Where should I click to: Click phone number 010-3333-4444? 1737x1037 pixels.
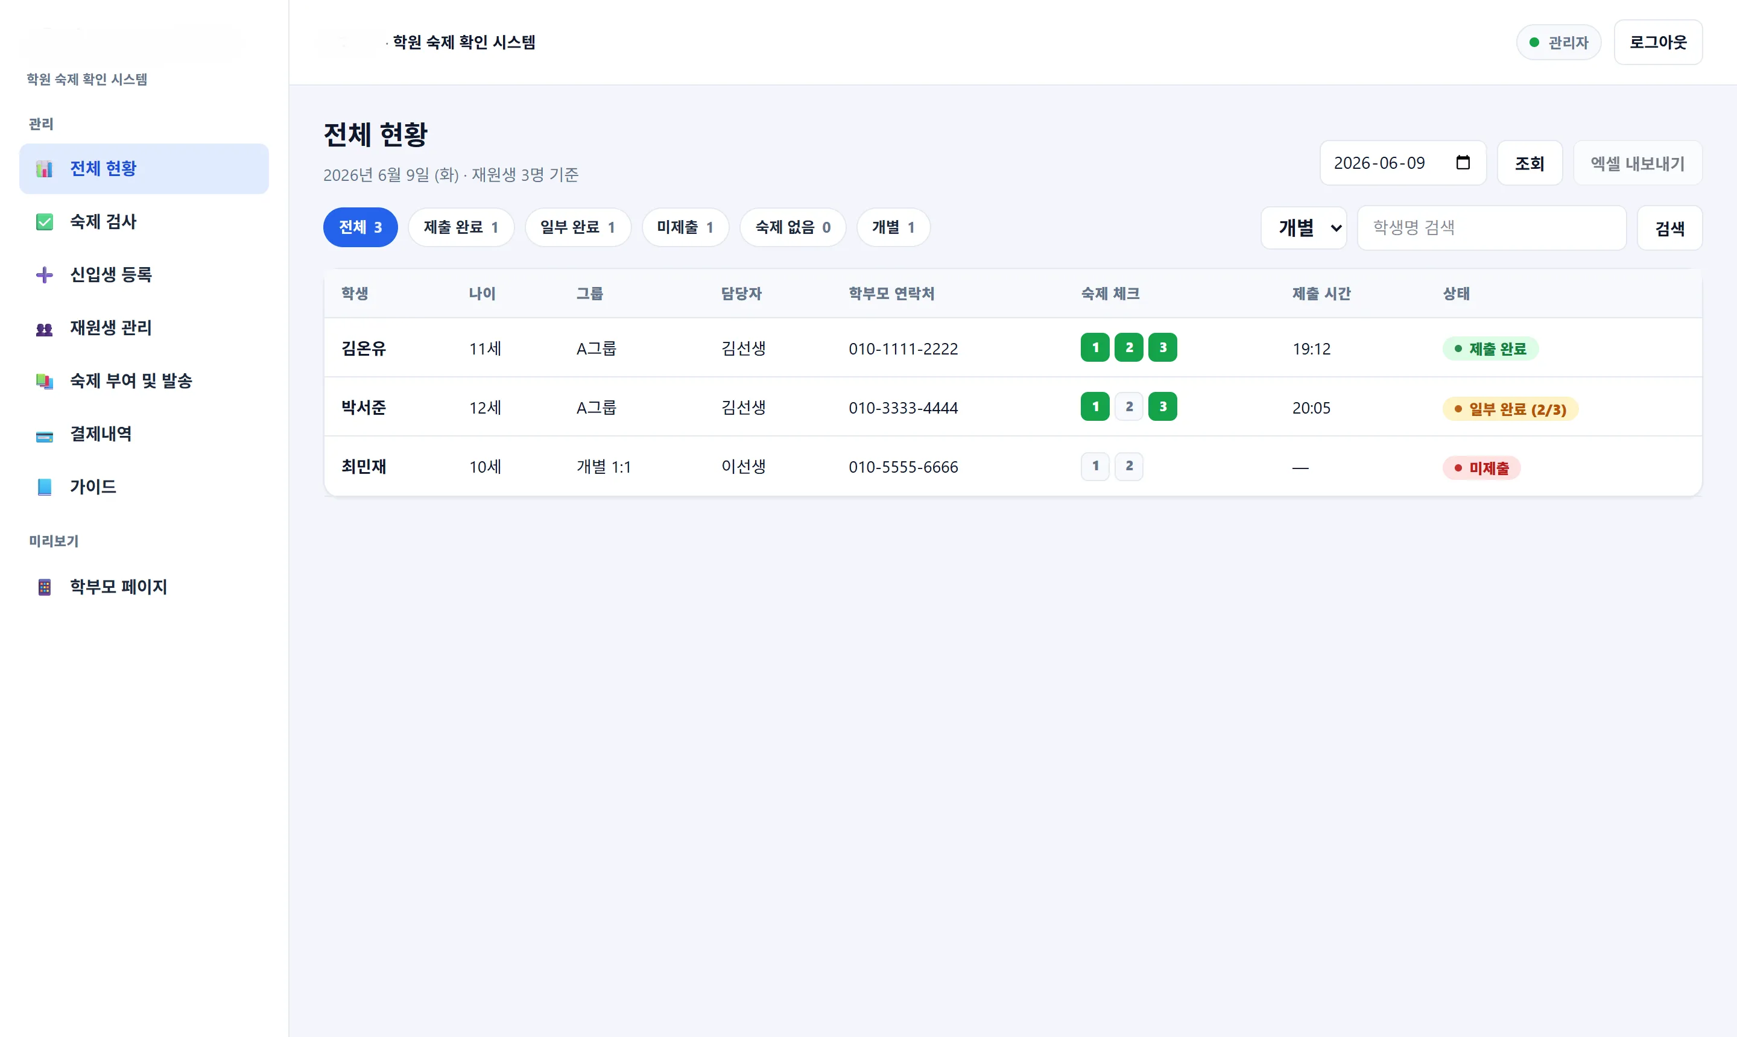[903, 408]
